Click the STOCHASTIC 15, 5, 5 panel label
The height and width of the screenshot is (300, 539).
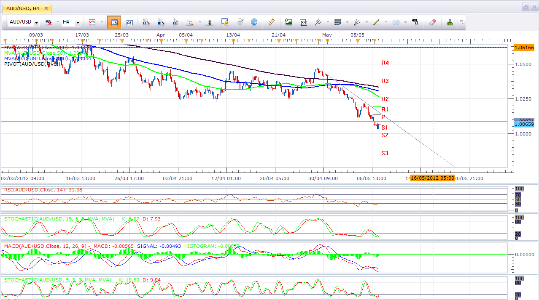pyautogui.click(x=83, y=219)
